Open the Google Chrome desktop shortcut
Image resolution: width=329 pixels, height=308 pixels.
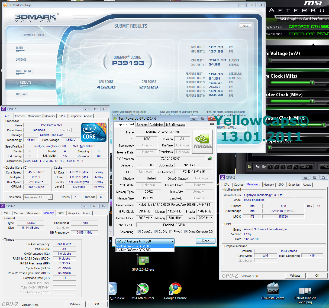point(175,291)
